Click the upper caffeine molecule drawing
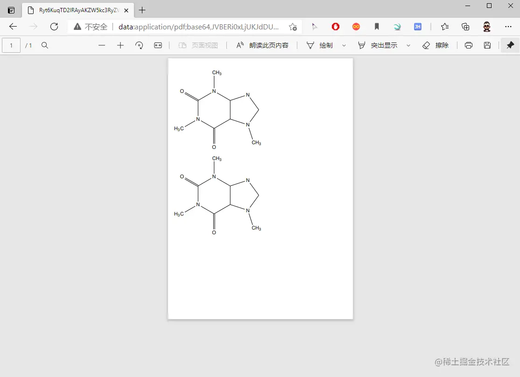Image resolution: width=520 pixels, height=377 pixels. coord(218,110)
